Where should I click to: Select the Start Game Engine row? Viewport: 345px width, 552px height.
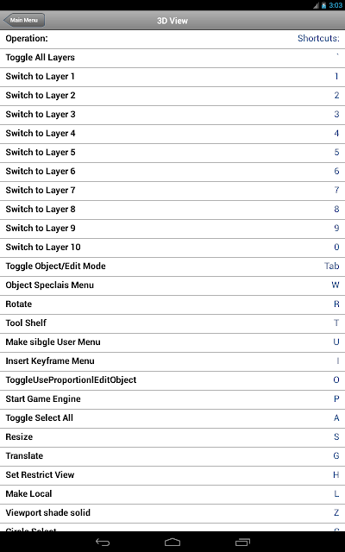(172, 399)
